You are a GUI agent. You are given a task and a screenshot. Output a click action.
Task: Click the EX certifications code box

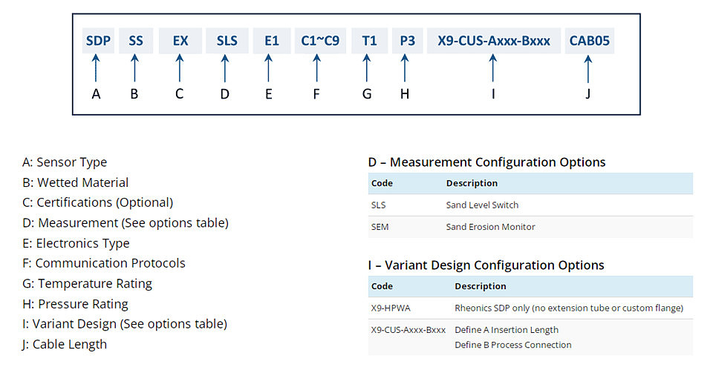(180, 41)
